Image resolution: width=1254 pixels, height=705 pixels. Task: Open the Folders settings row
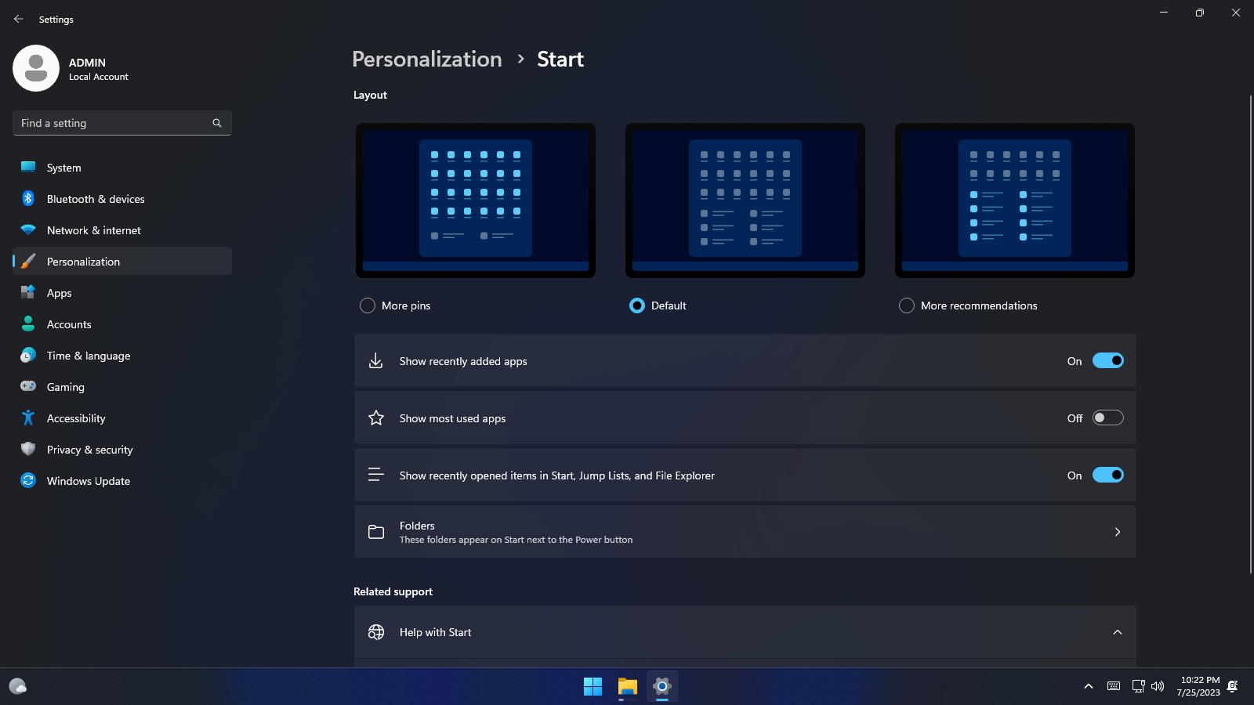745,532
